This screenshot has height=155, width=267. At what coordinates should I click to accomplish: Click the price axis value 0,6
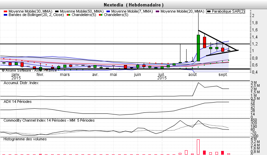[x=255, y=65]
